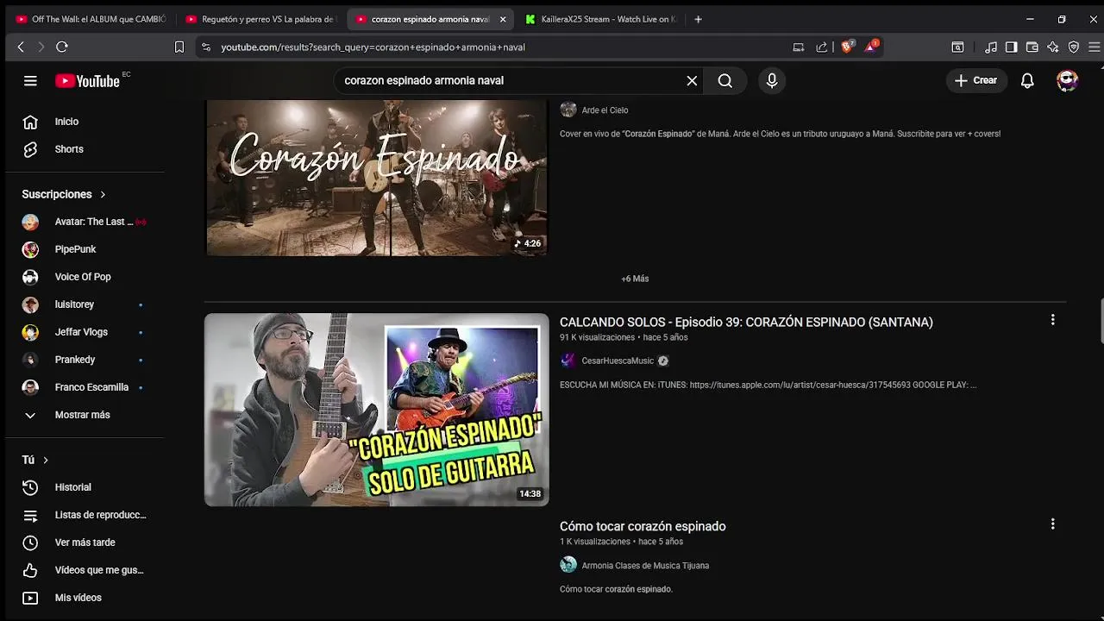Open the CesarHuescaMusic channel

[618, 361]
